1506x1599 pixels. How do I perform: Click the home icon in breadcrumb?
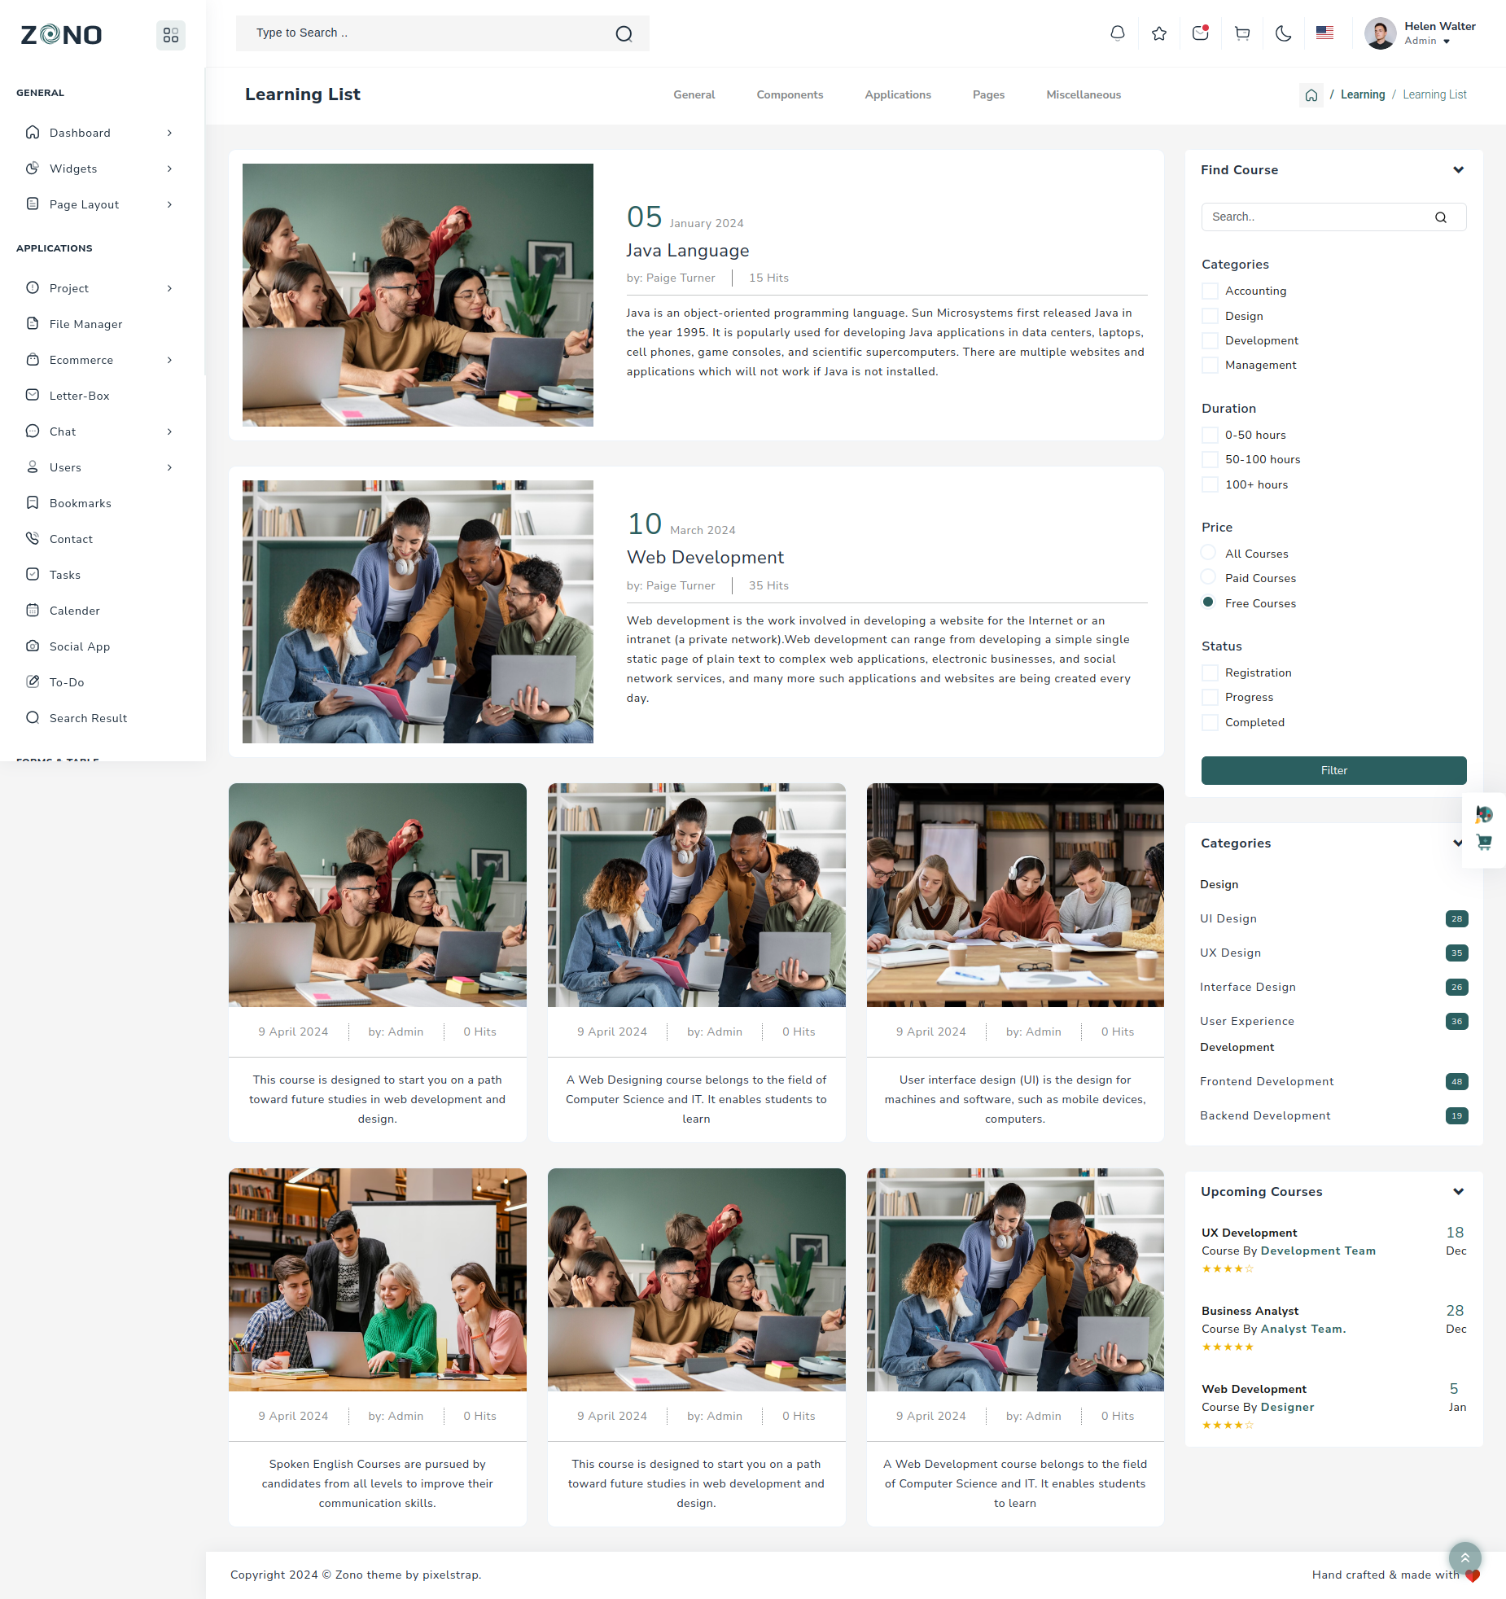pyautogui.click(x=1311, y=95)
